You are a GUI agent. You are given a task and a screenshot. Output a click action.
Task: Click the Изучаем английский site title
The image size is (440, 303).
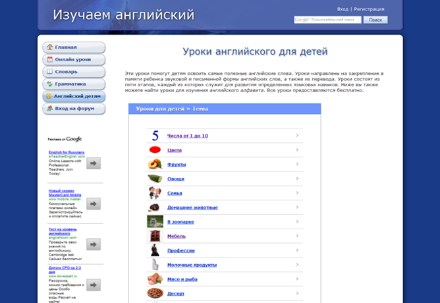124,15
